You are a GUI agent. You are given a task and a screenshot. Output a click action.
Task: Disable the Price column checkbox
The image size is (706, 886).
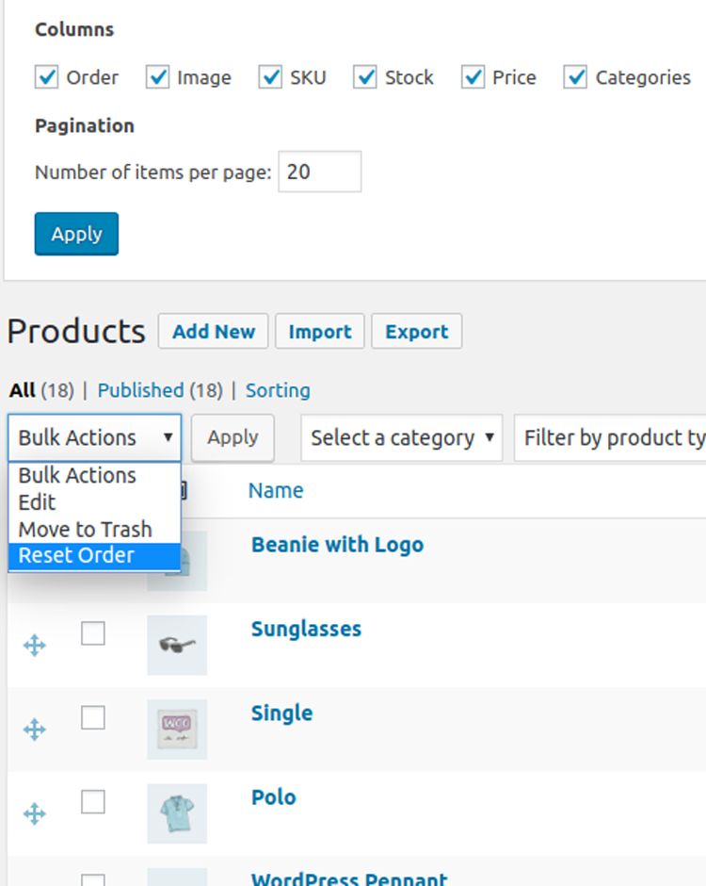click(473, 77)
